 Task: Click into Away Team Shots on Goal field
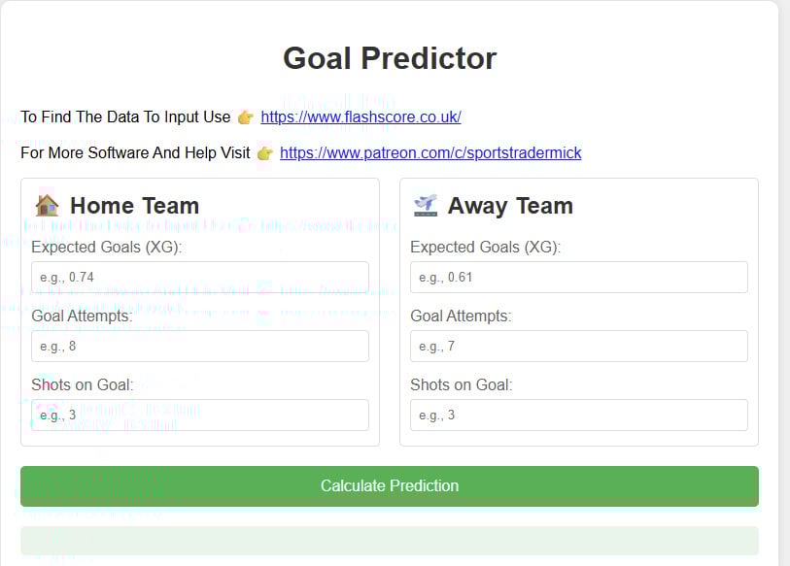point(578,415)
